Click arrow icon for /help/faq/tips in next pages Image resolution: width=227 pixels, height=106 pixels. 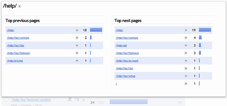186,68
